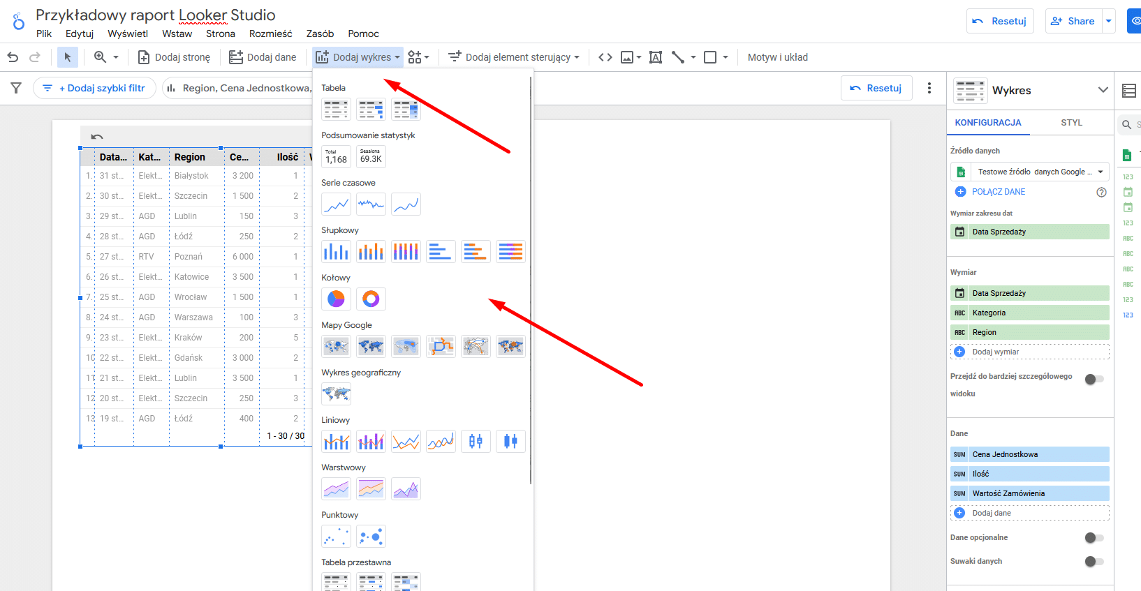
Task: Click the redo arrow in toolbar
Action: (35, 57)
